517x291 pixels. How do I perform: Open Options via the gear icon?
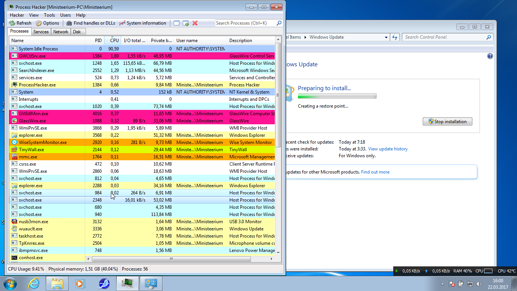(x=39, y=23)
